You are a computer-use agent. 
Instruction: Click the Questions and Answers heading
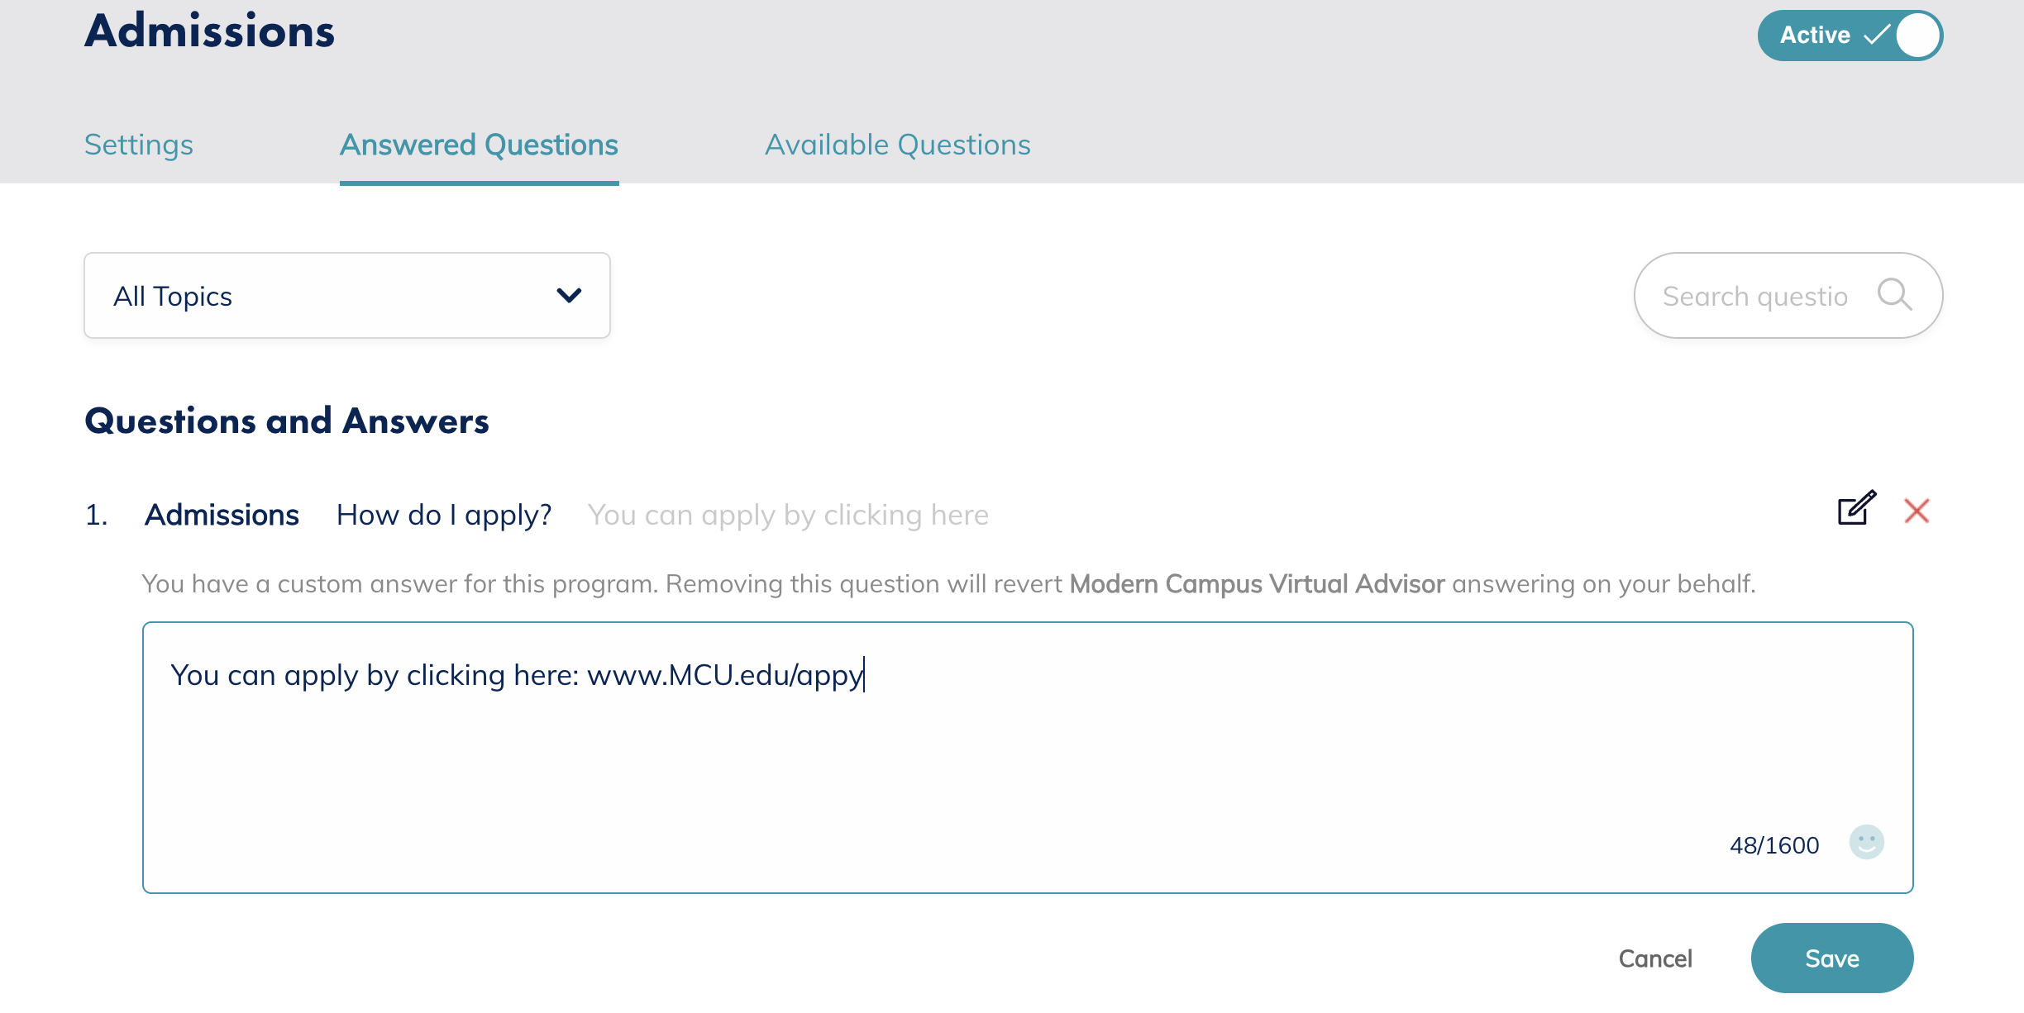[286, 421]
